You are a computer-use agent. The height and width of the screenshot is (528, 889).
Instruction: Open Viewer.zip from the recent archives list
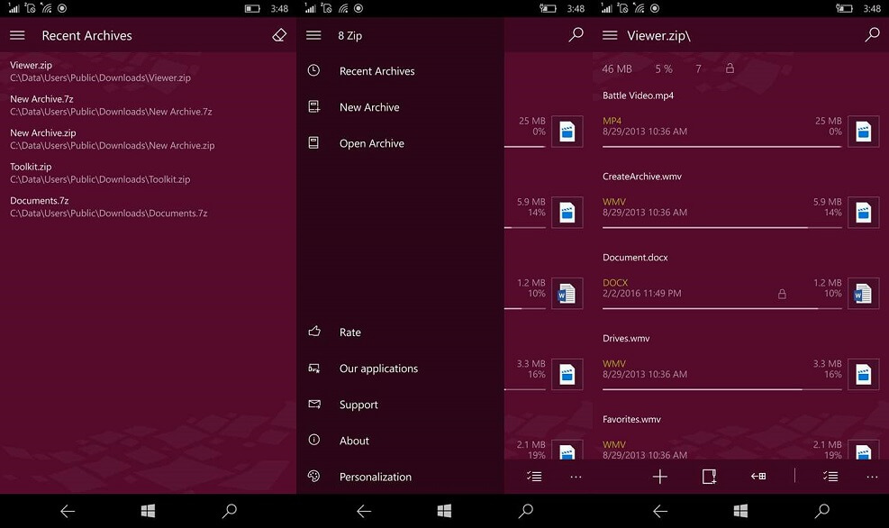pyautogui.click(x=148, y=71)
